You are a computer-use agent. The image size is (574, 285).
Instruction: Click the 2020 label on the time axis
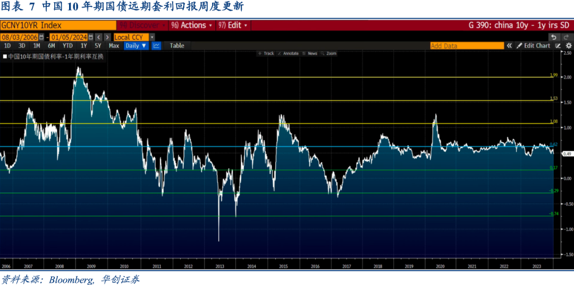coord(441,266)
